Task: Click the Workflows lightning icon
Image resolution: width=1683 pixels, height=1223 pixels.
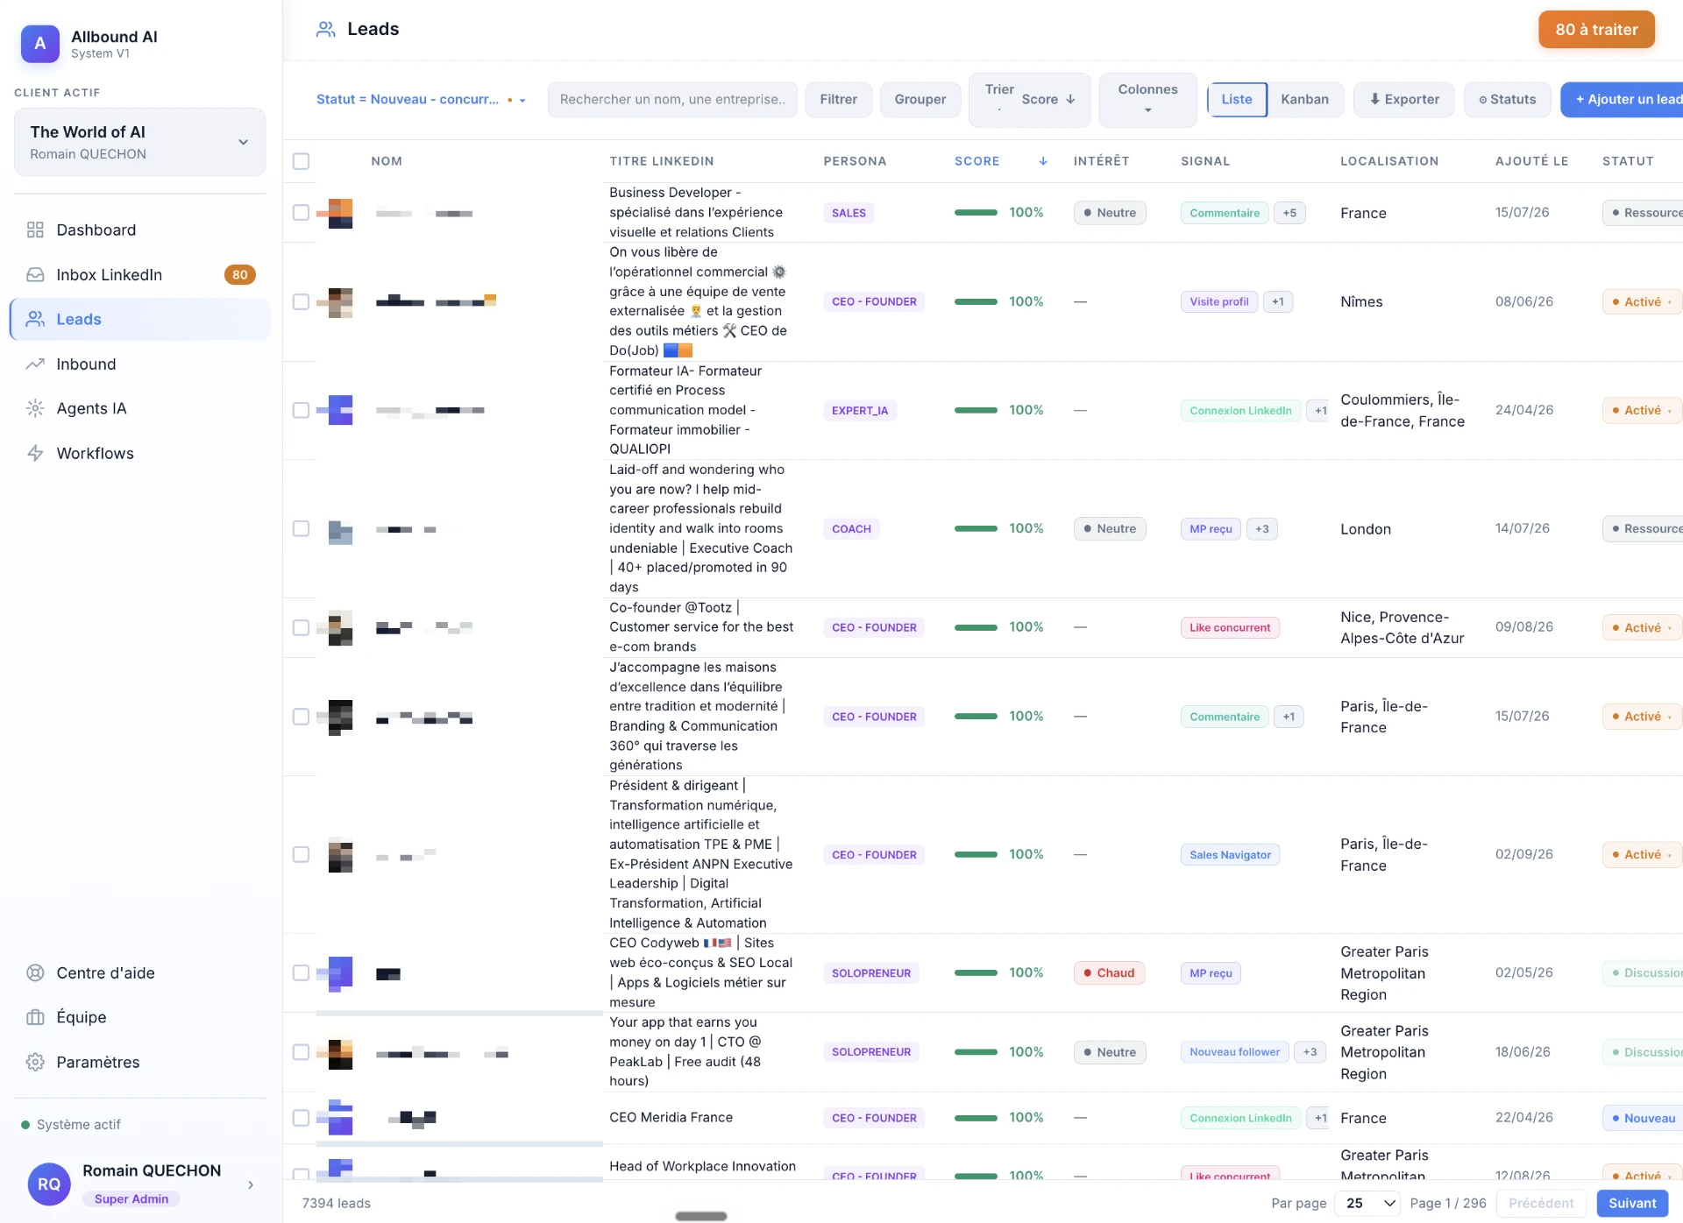Action: (x=35, y=453)
